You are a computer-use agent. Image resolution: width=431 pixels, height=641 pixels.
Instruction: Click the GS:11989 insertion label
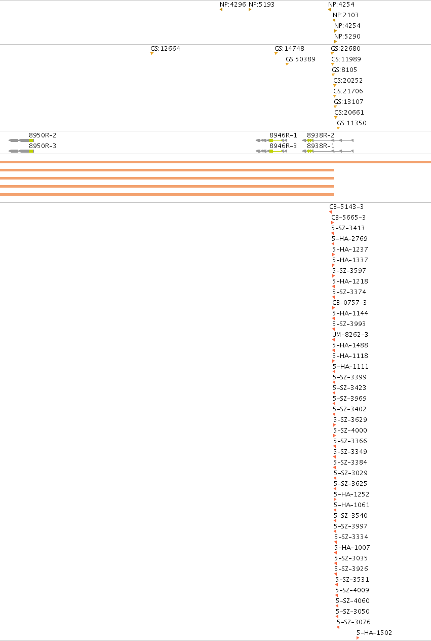click(x=346, y=60)
